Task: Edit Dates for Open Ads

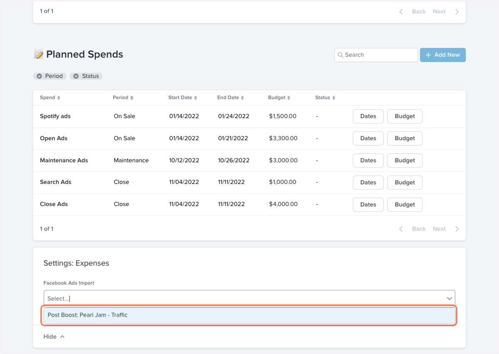Action: pos(368,139)
